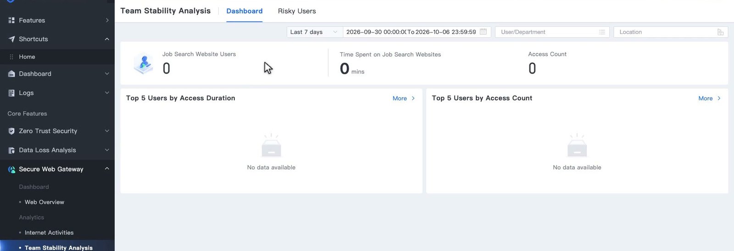
Task: Click the list icon in User/Department field
Action: 602,32
